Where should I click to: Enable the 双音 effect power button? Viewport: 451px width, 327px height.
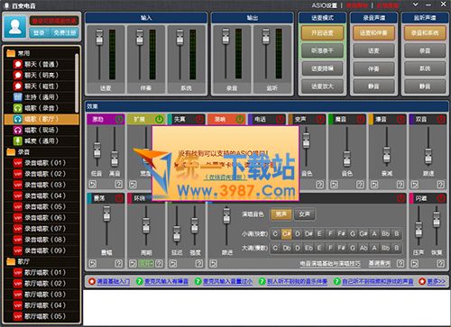tap(441, 120)
